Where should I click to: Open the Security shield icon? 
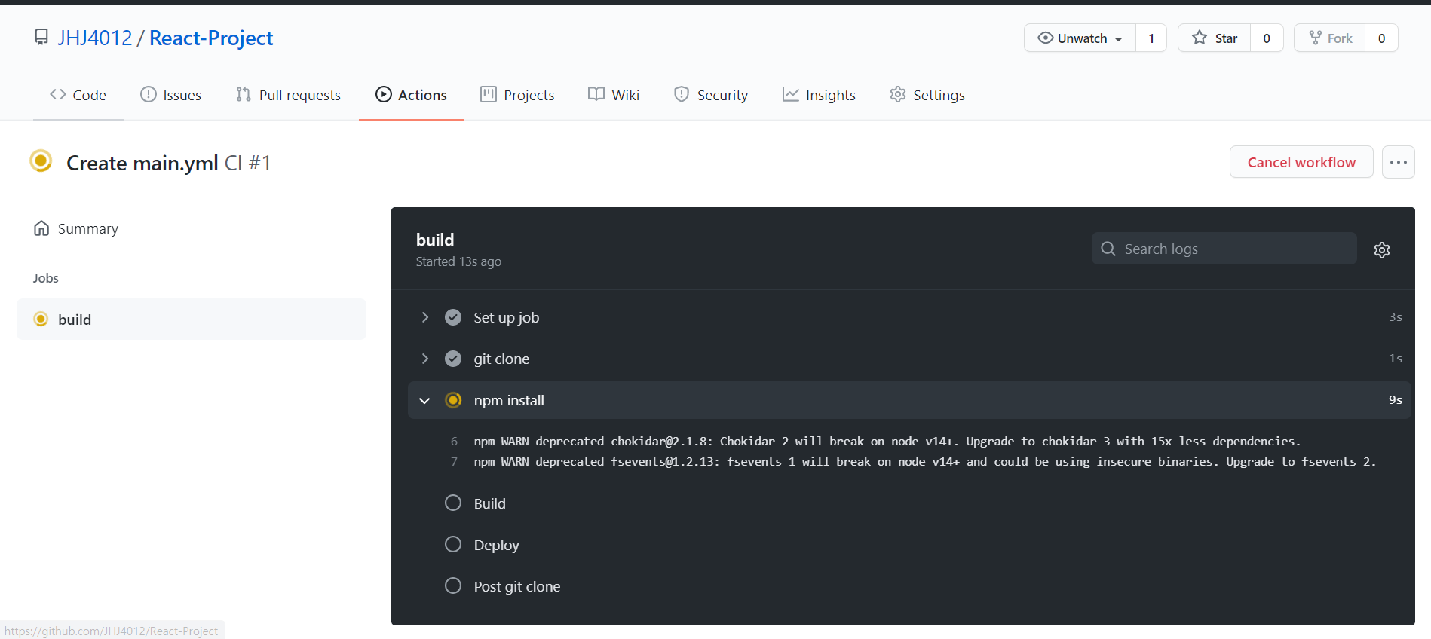click(682, 94)
